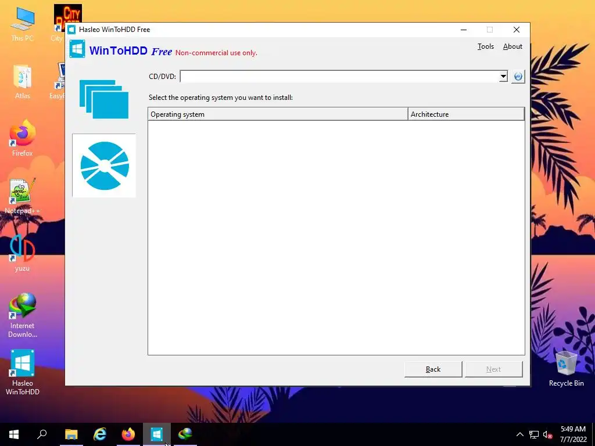Open the About menu
The height and width of the screenshot is (446, 595).
pyautogui.click(x=512, y=46)
